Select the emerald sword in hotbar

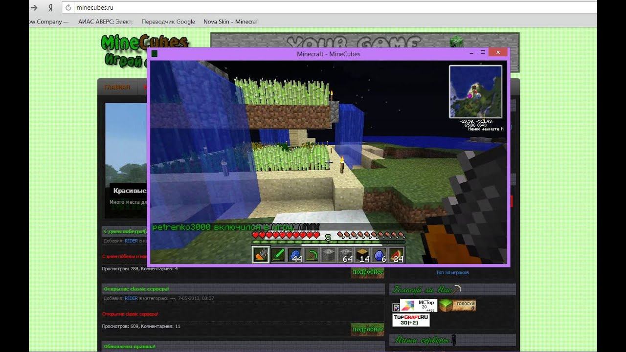278,254
